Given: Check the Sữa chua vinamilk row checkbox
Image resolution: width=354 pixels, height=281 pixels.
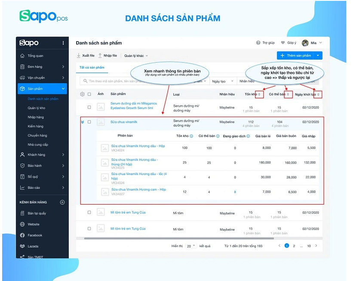Looking at the screenshot, I should point(89,122).
